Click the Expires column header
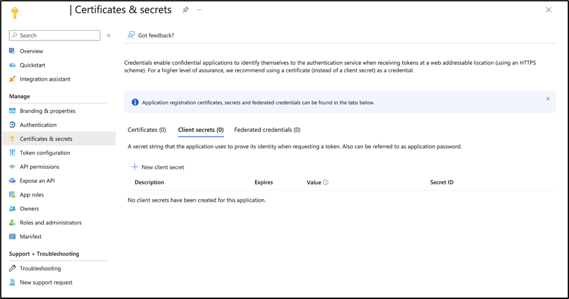 (x=263, y=182)
